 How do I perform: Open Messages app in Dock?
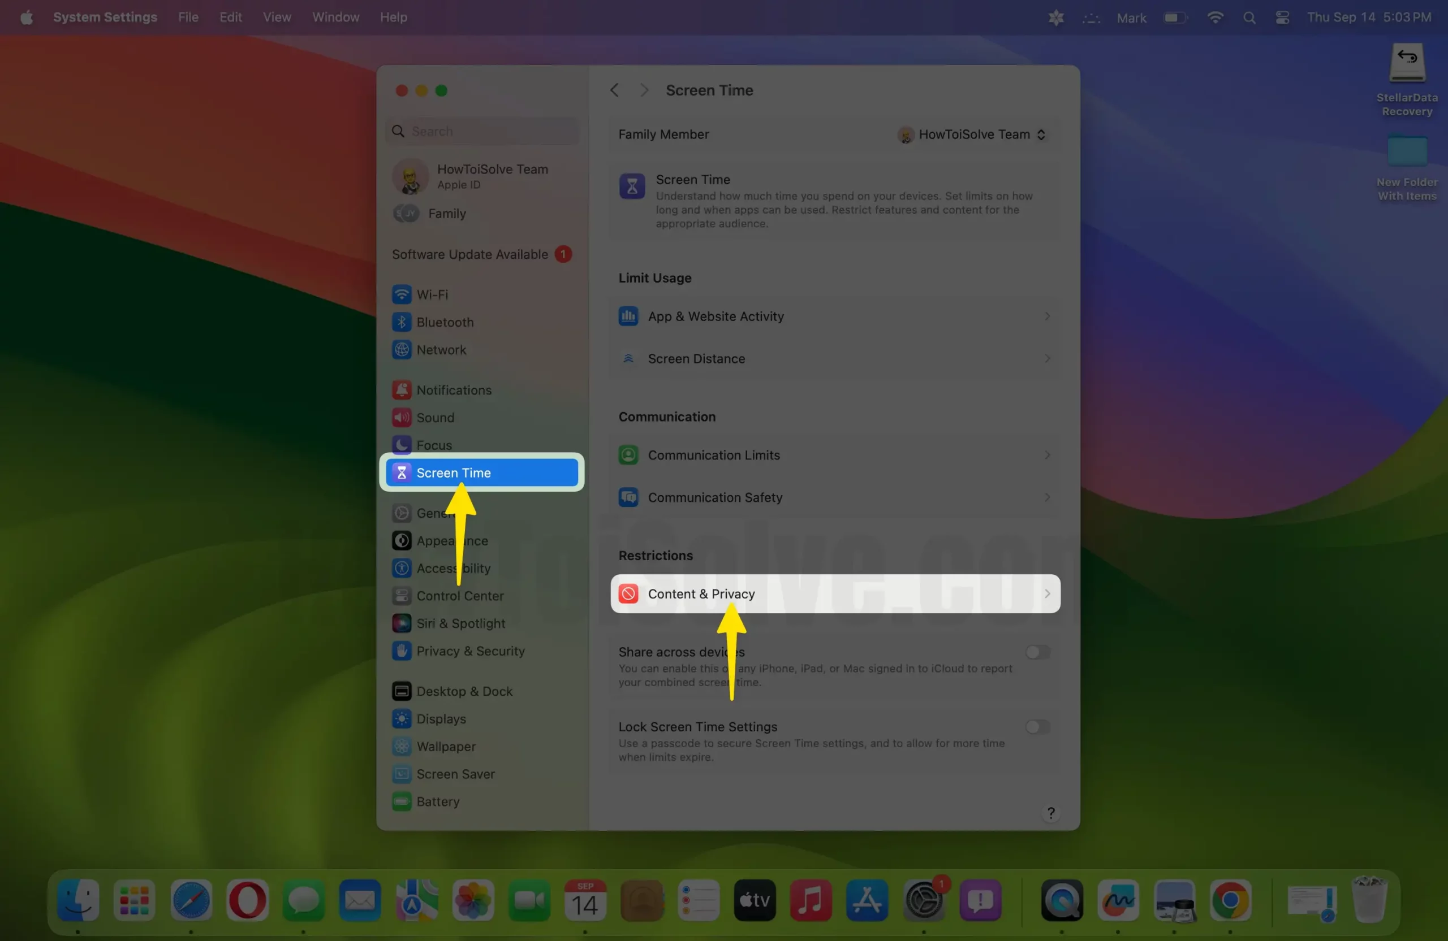pyautogui.click(x=304, y=900)
